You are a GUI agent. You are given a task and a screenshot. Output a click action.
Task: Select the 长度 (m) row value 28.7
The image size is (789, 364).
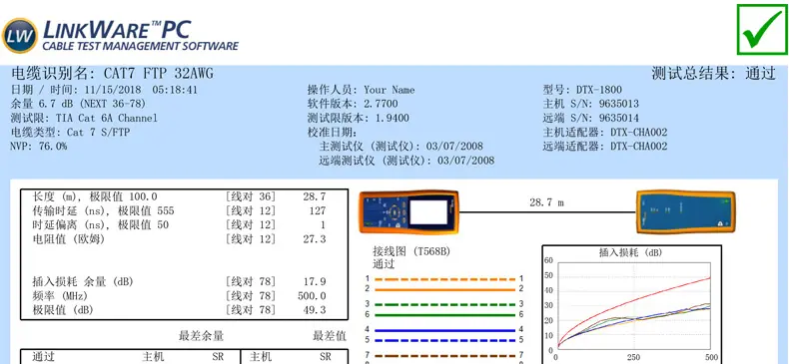click(x=314, y=196)
